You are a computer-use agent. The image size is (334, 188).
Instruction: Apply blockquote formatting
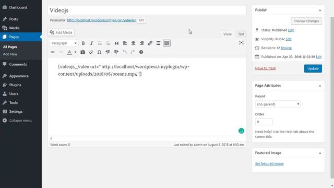click(116, 43)
